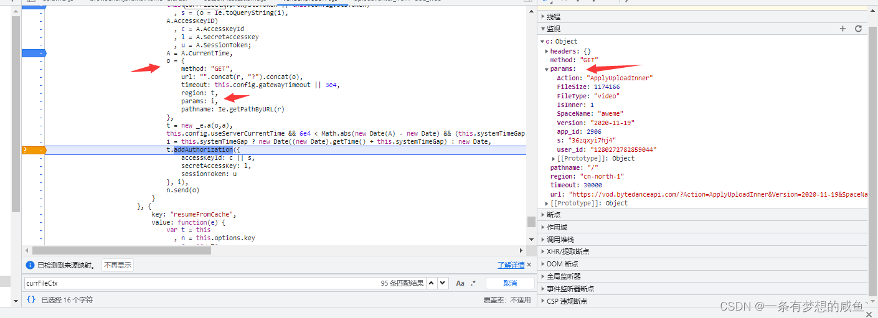Click the 覆盖率: 不适用 status text
The width and height of the screenshot is (878, 318).
[507, 300]
